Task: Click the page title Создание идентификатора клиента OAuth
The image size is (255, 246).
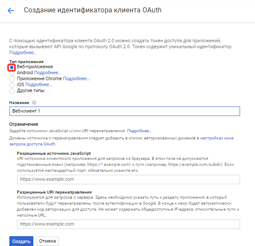Action: pyautogui.click(x=93, y=10)
